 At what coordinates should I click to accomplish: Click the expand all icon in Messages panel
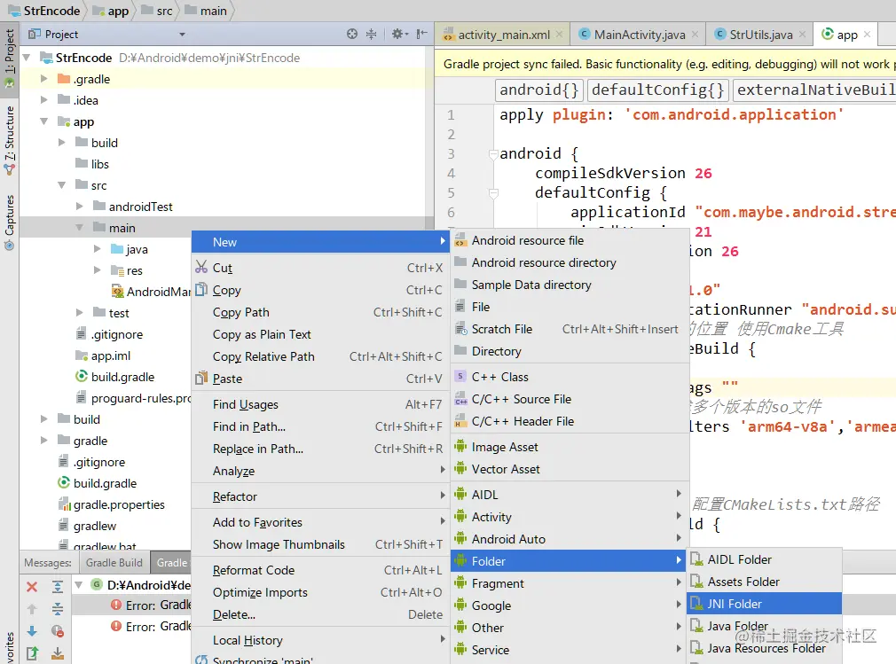point(58,586)
